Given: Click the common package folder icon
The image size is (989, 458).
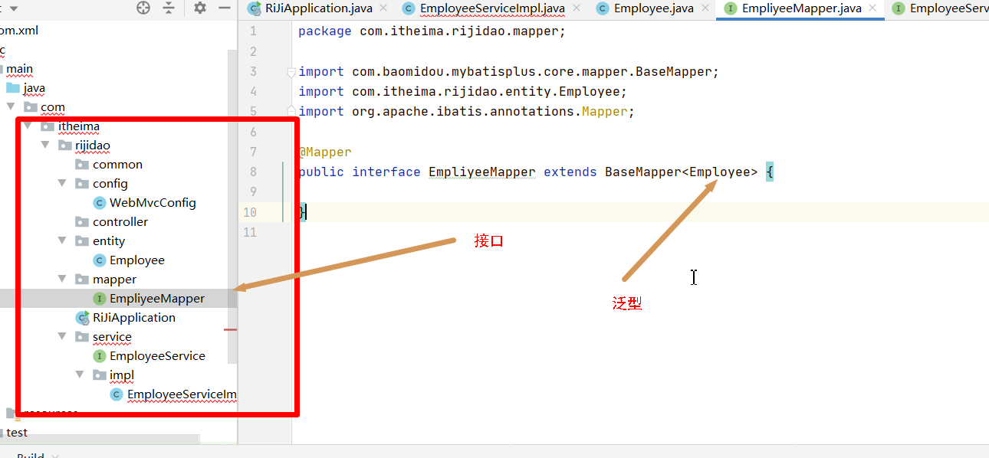Looking at the screenshot, I should 82,164.
